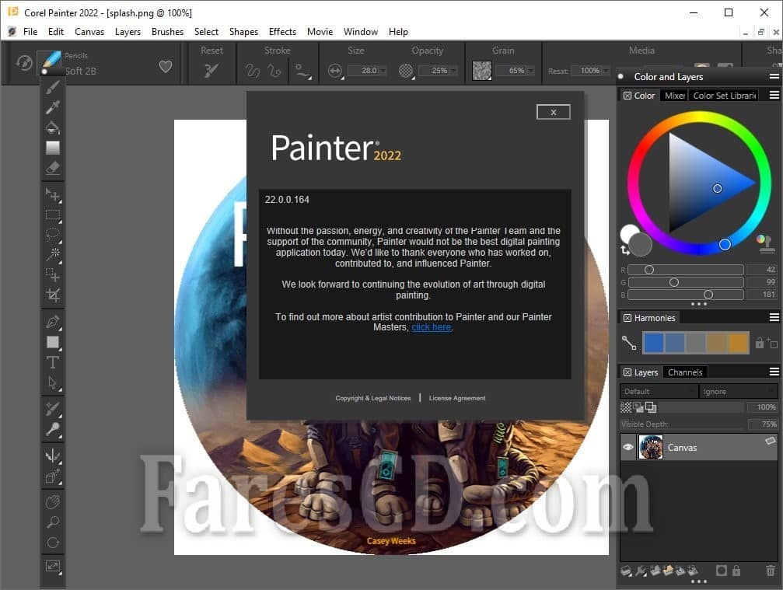This screenshot has width=783, height=590.
Task: Follow the 'click here' link
Action: [431, 327]
